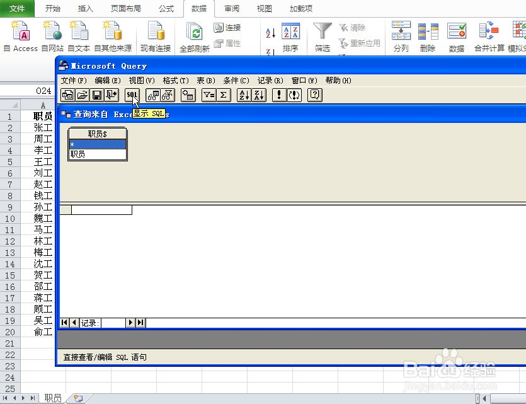Click 自 Access import icon in Excel

(20, 36)
